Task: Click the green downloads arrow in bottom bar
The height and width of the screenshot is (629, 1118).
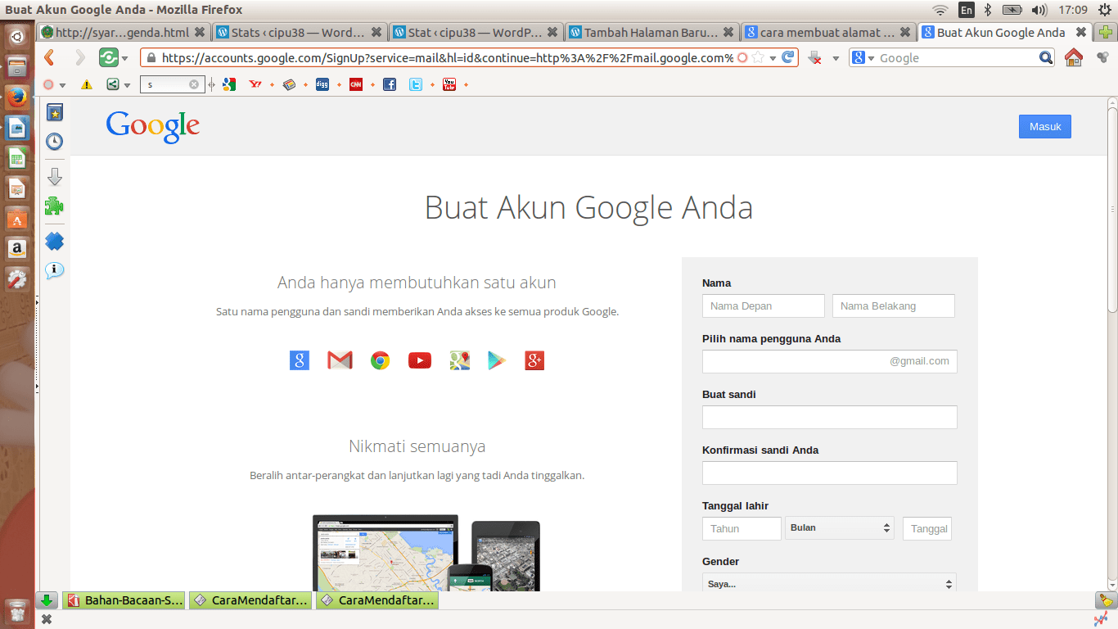Action: point(47,600)
